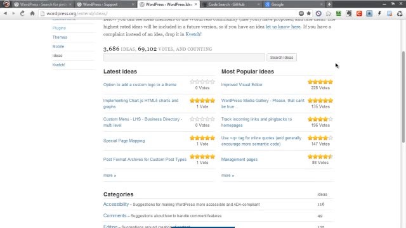
Task: Select the WordPress Ideas tab
Action: (x=168, y=4)
